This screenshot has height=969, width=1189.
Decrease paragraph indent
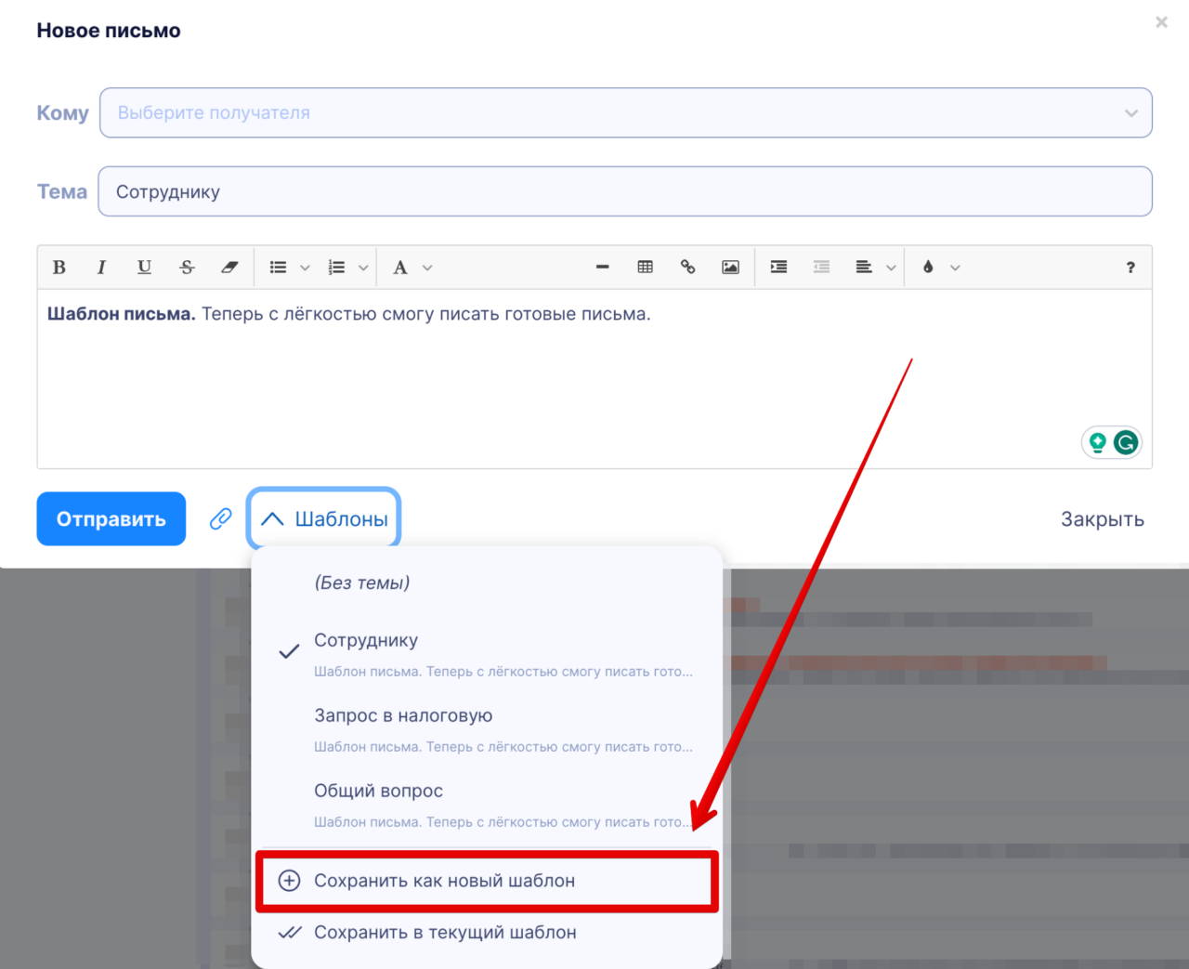pos(821,268)
